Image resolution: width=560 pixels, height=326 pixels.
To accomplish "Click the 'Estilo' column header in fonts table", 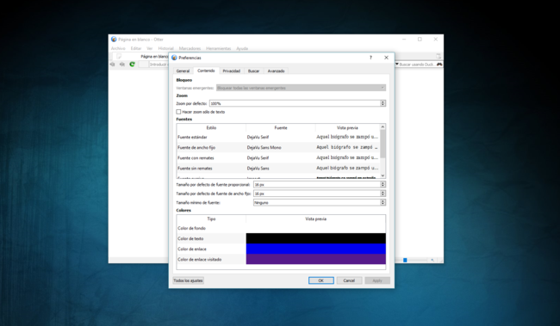I will (211, 127).
